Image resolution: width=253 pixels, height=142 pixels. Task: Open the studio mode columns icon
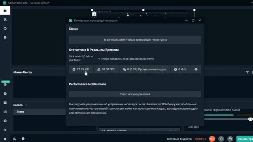click(x=5, y=112)
